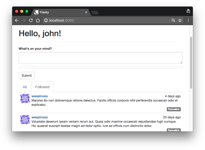Click the Flasky tab favicon

pos(36,12)
